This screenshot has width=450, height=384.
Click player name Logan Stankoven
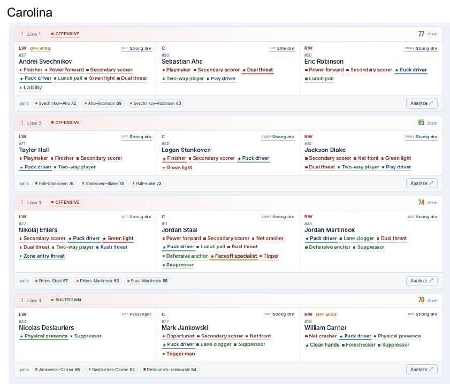pos(186,150)
